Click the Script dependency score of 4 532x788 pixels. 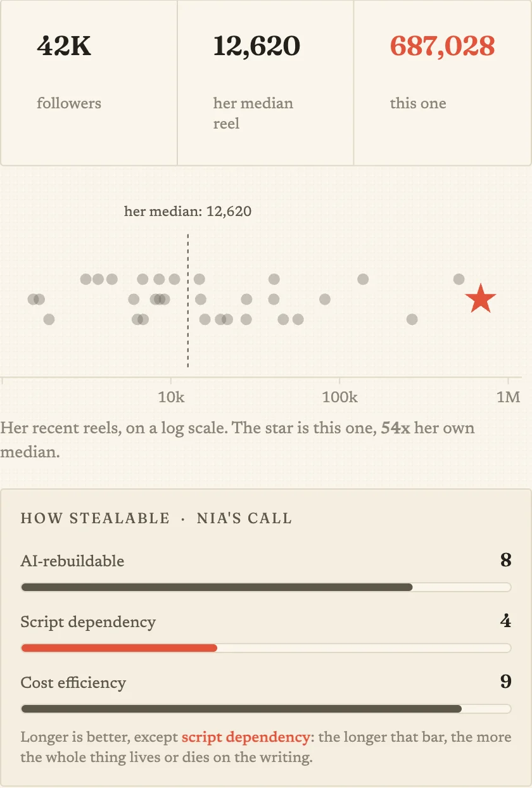pyautogui.click(x=505, y=621)
